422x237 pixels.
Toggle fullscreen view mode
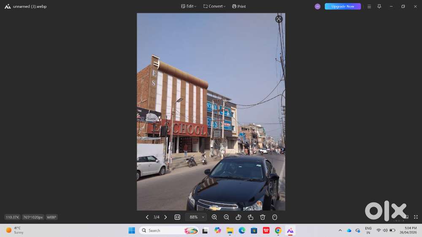pos(416,217)
